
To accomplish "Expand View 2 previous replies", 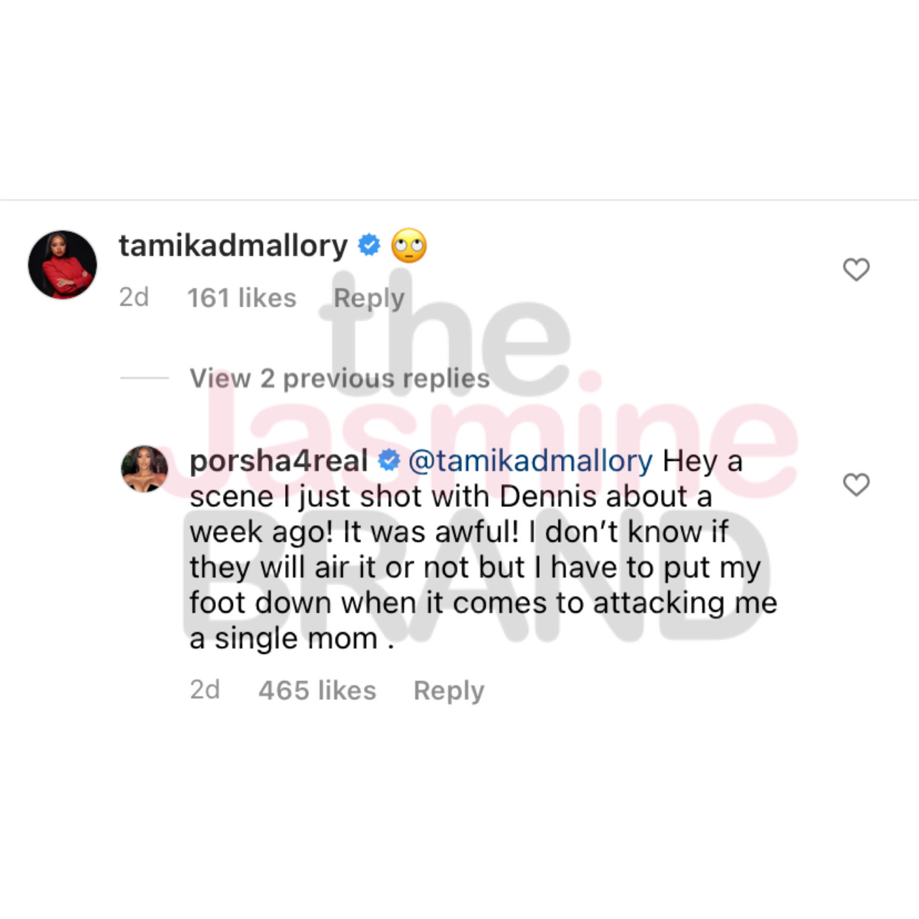I will [x=339, y=378].
